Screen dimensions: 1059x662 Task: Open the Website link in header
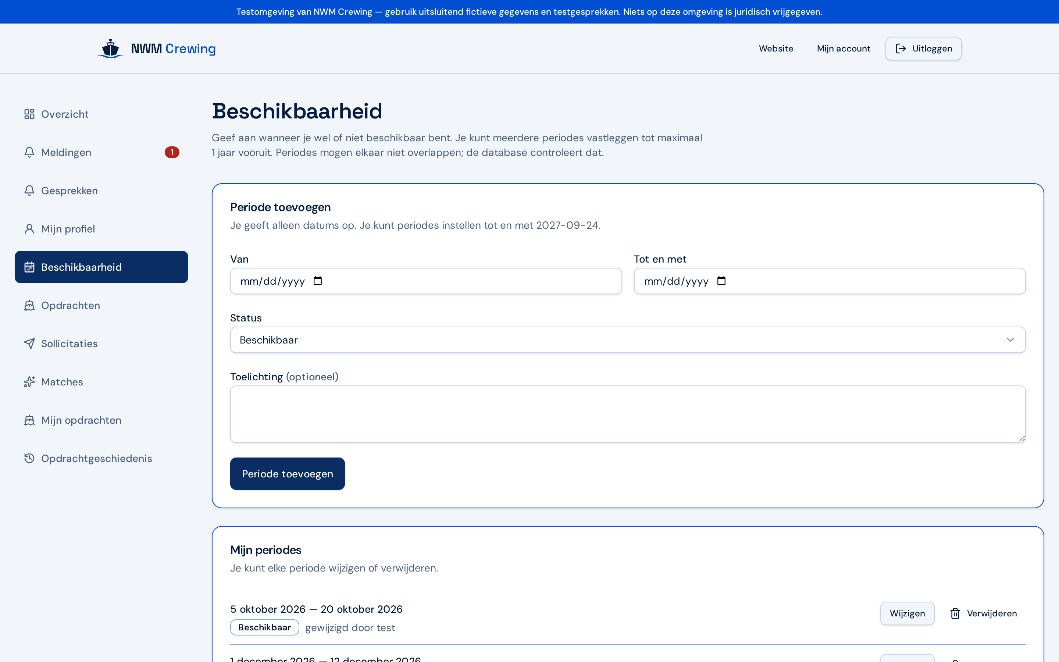(776, 49)
